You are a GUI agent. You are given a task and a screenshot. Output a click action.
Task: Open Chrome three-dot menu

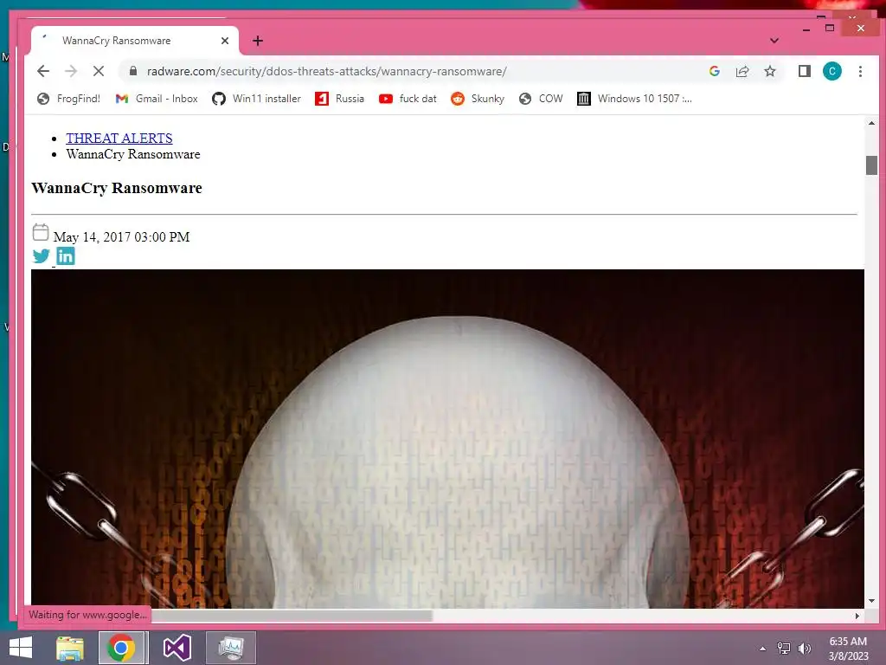(860, 71)
